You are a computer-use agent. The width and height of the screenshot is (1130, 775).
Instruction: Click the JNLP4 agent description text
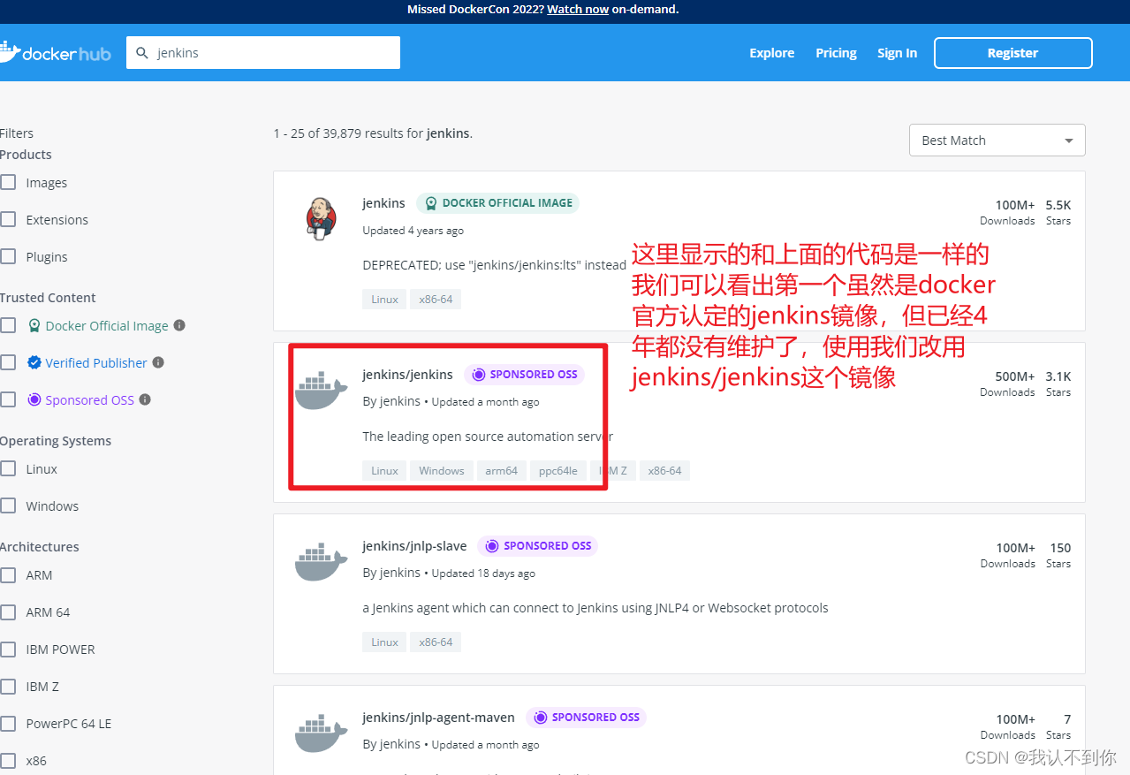(x=595, y=608)
